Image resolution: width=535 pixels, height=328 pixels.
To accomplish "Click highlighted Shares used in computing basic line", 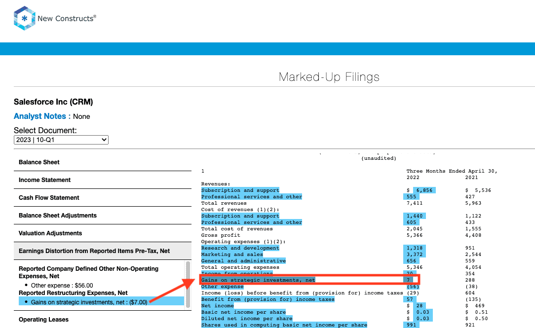I will tap(284, 325).
